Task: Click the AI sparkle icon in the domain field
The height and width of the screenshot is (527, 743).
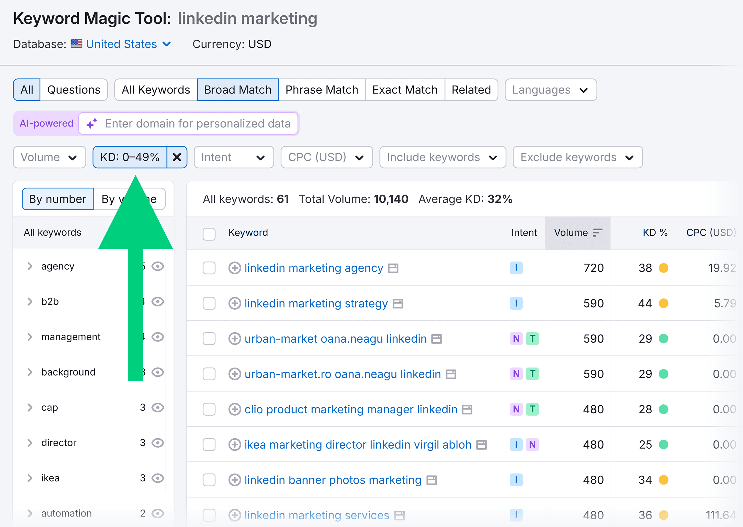Action: point(91,123)
